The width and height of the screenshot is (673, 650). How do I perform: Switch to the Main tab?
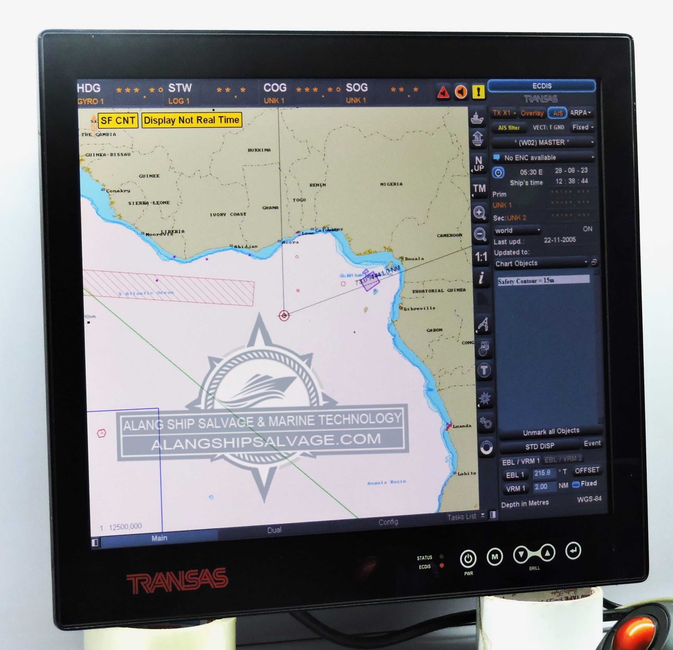coord(159,538)
